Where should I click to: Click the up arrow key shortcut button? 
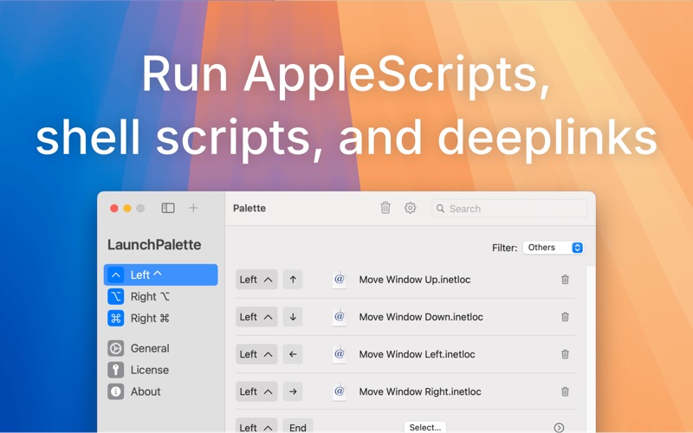click(293, 279)
